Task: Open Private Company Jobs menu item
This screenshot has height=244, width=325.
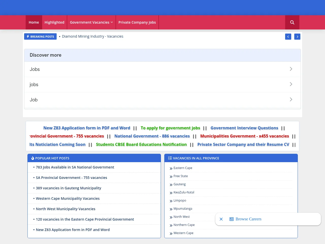Action: pyautogui.click(x=137, y=22)
